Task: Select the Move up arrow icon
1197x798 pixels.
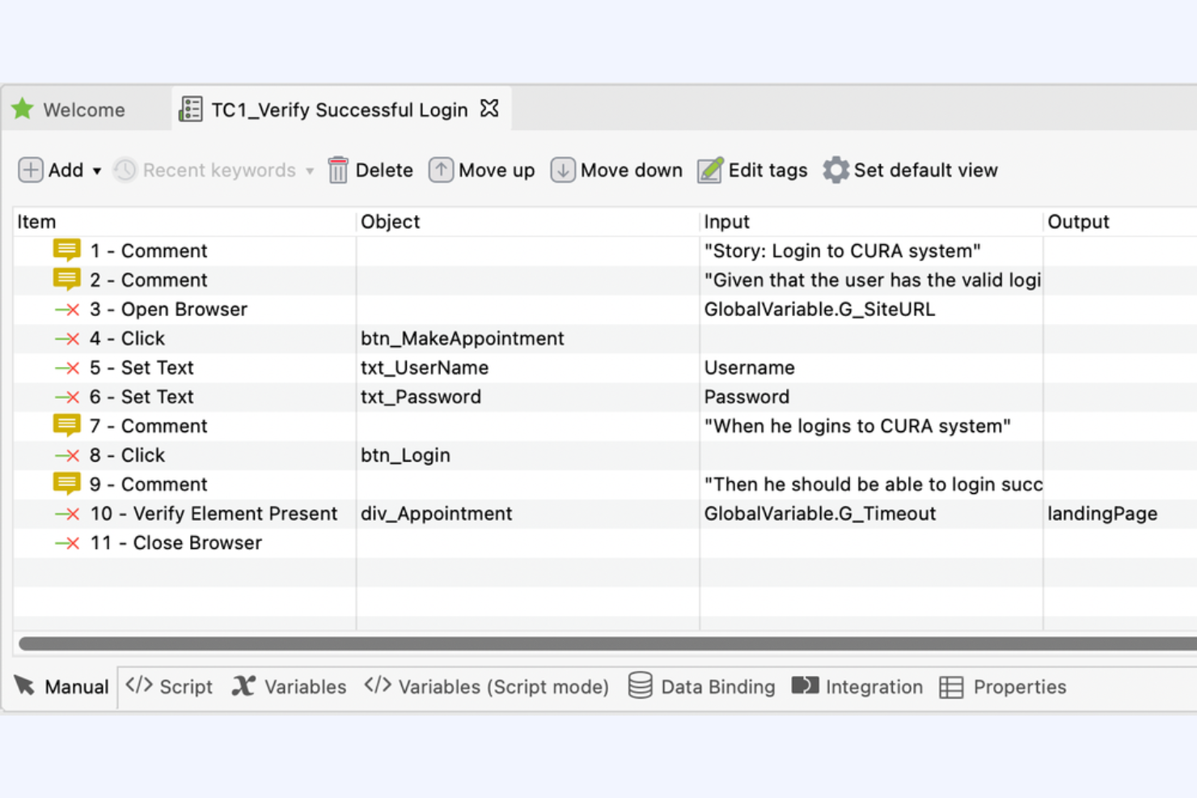Action: point(441,170)
